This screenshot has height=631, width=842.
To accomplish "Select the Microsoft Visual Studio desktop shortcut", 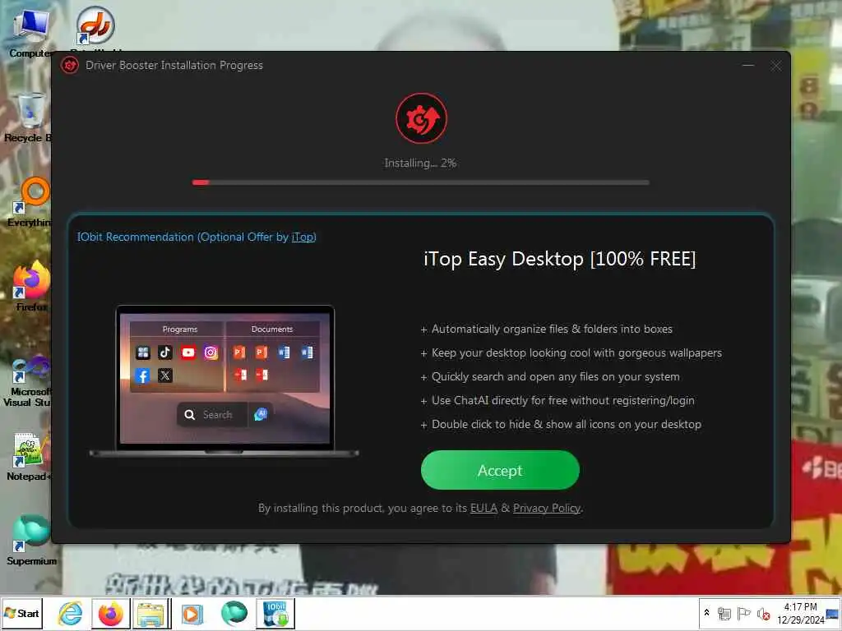I will pos(28,380).
